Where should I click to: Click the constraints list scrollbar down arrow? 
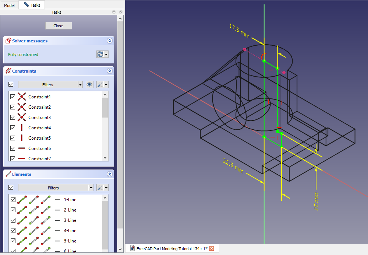pyautogui.click(x=105, y=157)
